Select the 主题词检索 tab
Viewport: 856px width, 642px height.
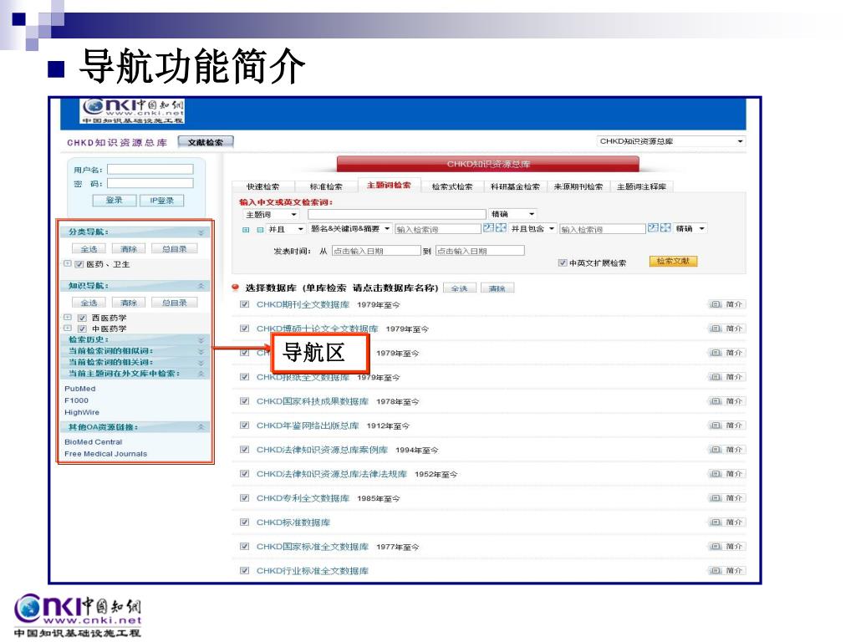click(x=389, y=185)
